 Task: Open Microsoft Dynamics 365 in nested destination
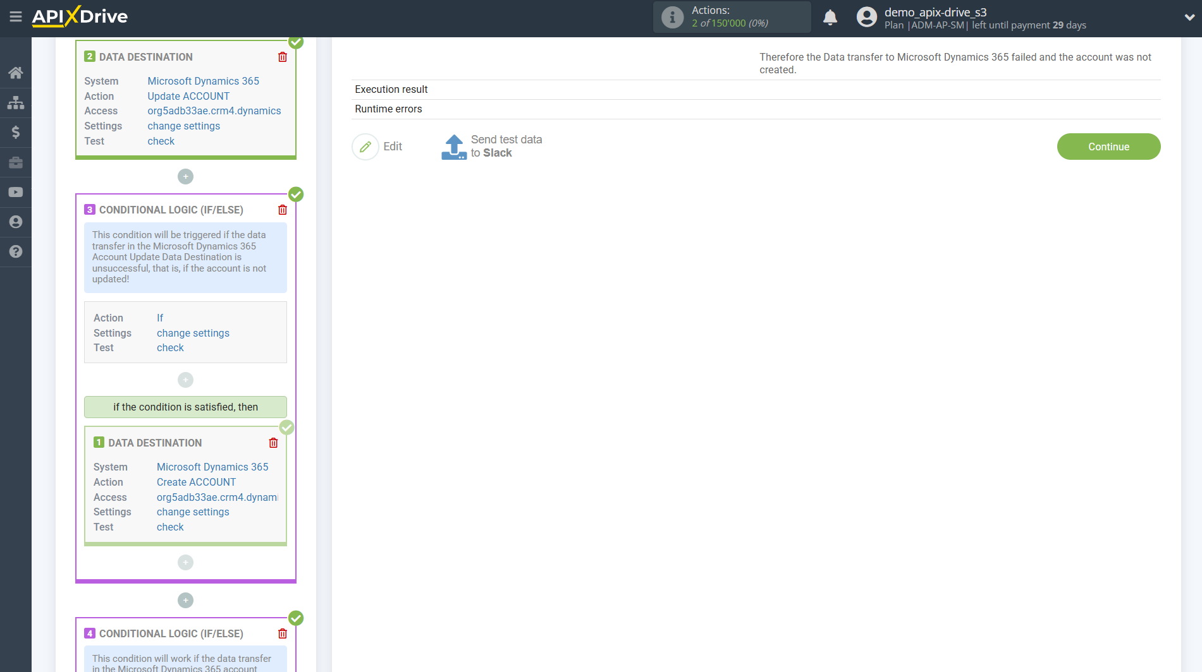212,467
